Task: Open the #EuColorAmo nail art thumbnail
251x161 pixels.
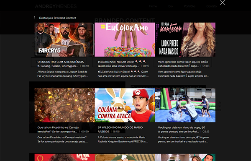Action: pyautogui.click(x=125, y=39)
